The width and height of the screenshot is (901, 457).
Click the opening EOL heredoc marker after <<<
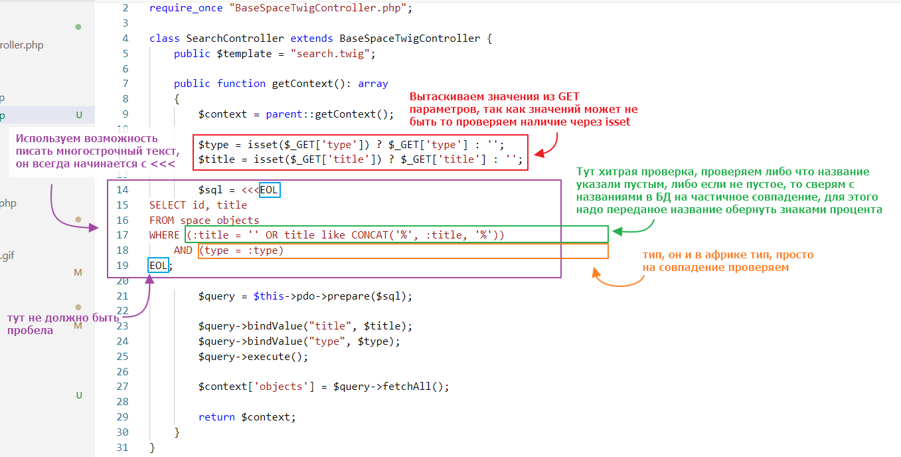[x=270, y=190]
